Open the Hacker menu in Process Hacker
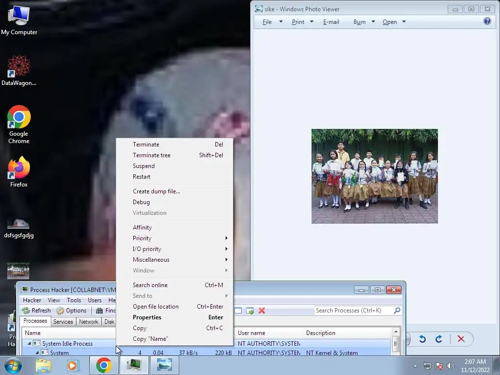 32,300
